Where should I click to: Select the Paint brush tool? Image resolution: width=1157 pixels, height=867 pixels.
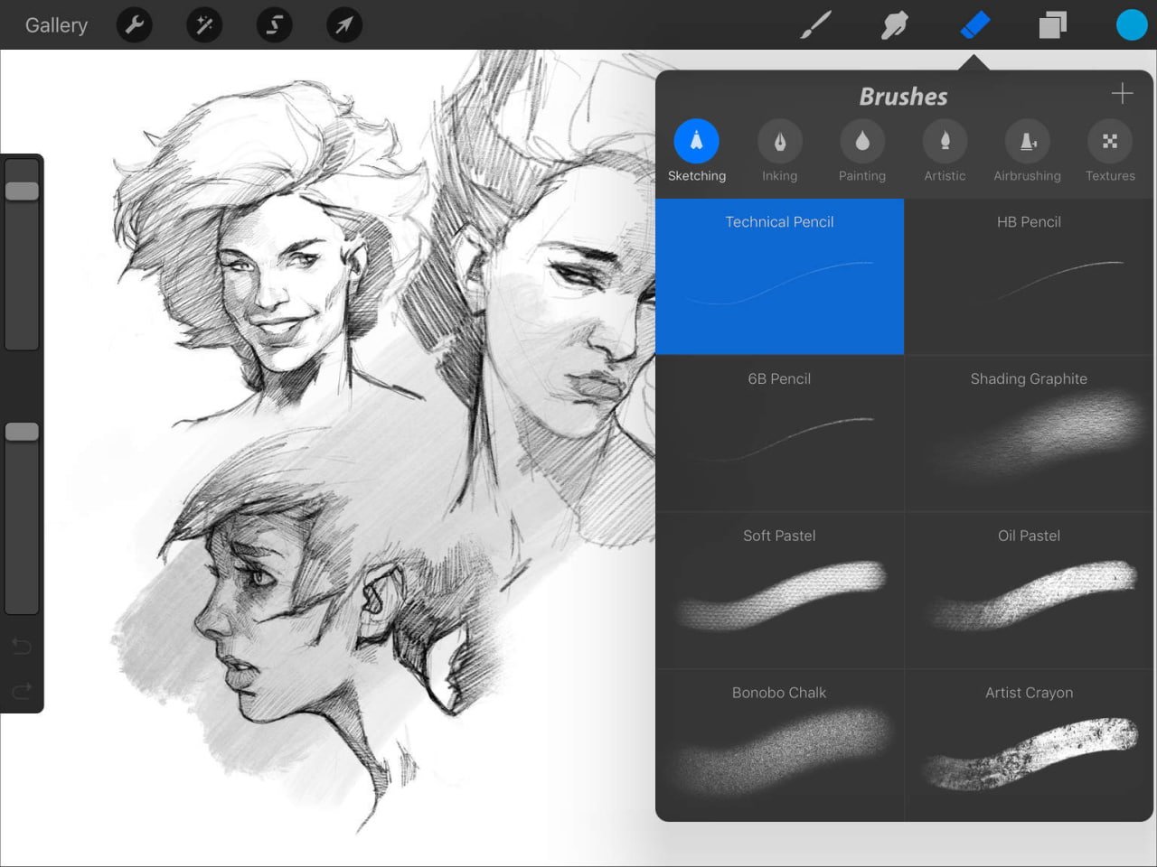[x=815, y=24]
